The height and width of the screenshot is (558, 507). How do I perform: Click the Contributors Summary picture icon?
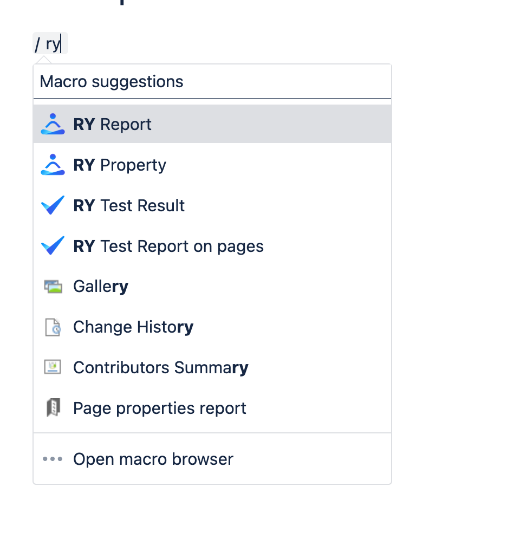pyautogui.click(x=52, y=367)
